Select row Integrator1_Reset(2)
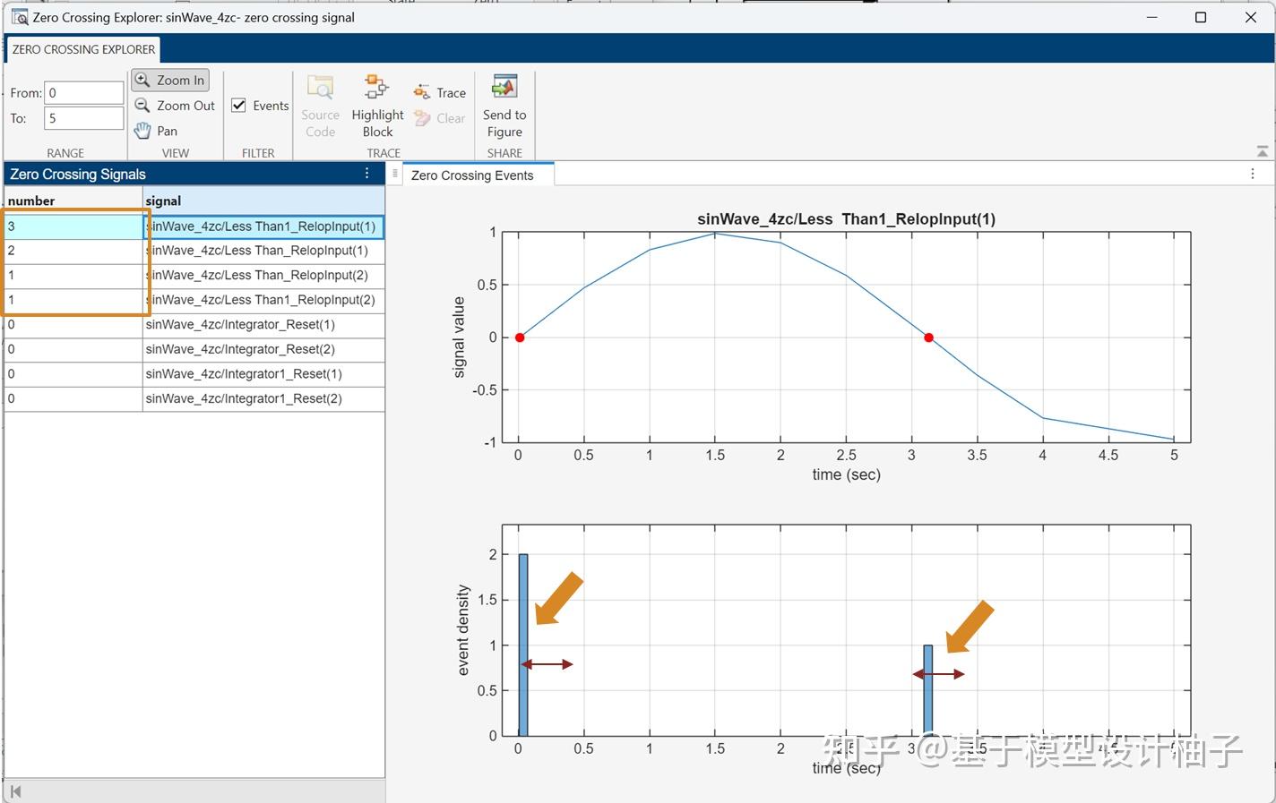1276x803 pixels. pos(194,398)
